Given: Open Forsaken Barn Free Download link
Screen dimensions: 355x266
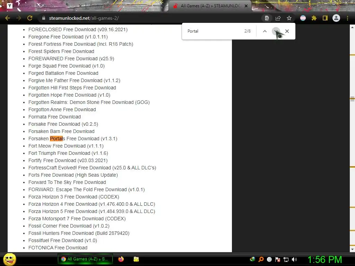Looking at the screenshot, I should (x=62, y=131).
